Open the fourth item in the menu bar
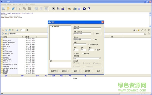 point(21,4)
